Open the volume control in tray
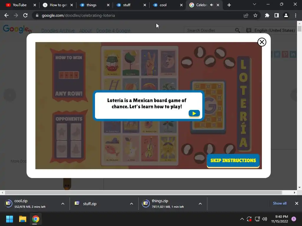The width and height of the screenshot is (302, 226). 265,219
